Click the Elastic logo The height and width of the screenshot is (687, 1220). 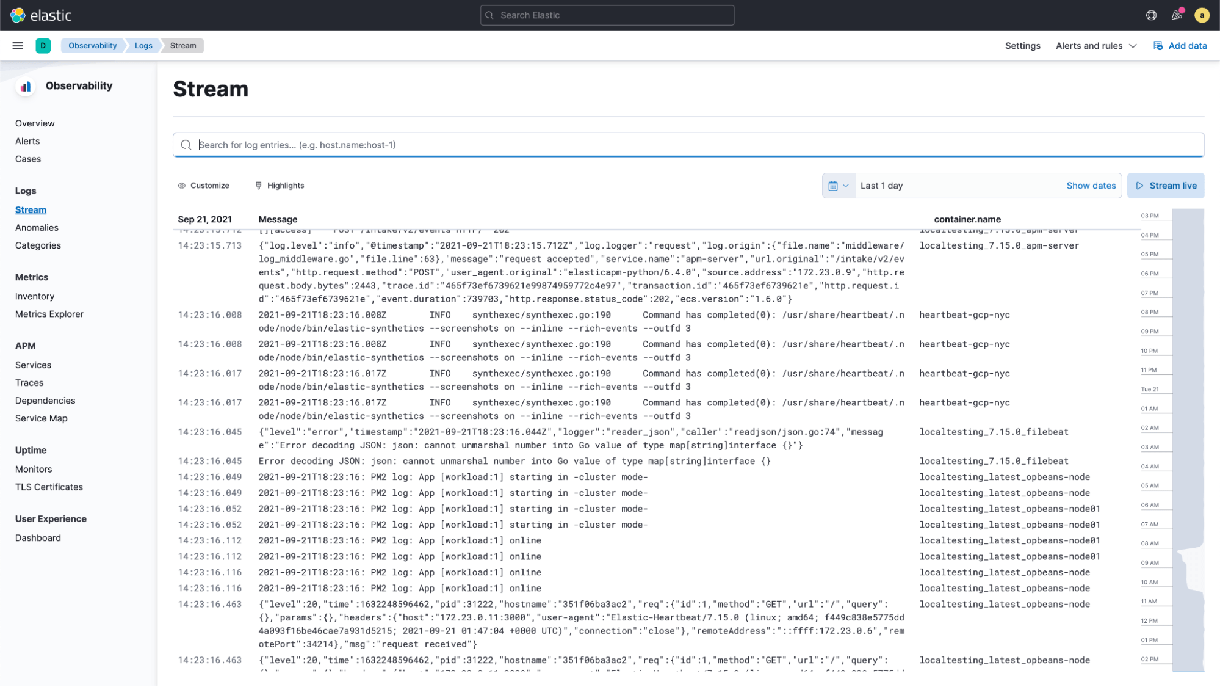click(x=40, y=15)
